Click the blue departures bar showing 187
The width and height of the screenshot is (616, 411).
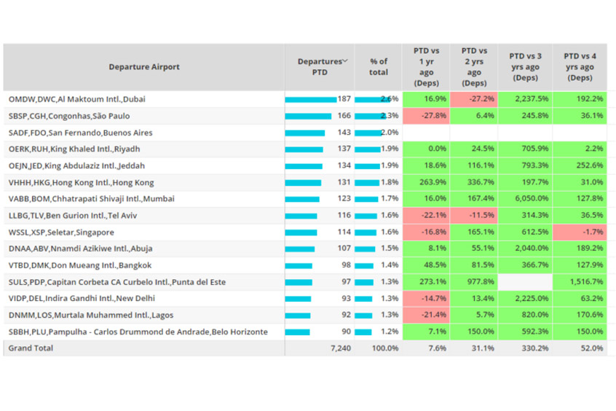click(x=311, y=99)
